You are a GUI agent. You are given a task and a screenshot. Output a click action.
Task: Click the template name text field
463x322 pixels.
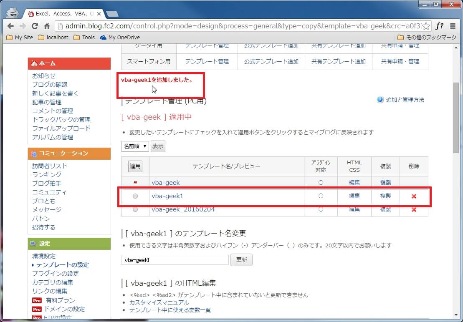click(x=175, y=260)
